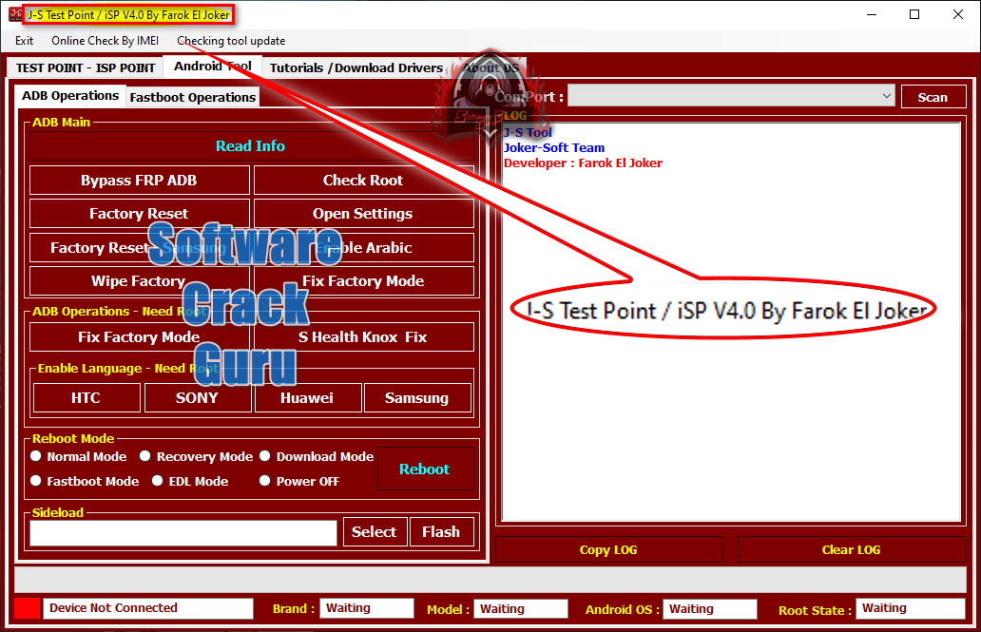Screen dimensions: 981x632
Task: Click the Check Root button
Action: [x=363, y=181]
